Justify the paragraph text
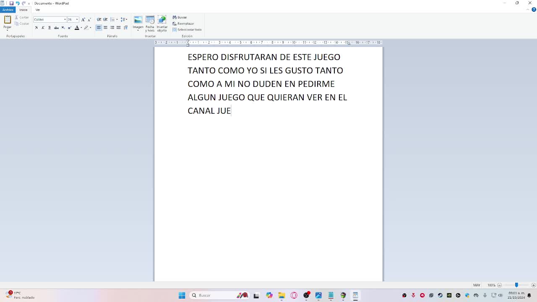Viewport: 537px width, 302px height. click(119, 28)
